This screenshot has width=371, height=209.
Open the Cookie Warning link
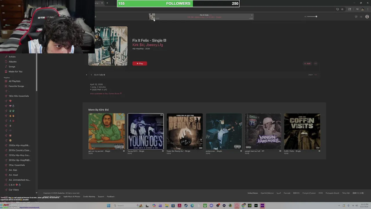click(89, 197)
